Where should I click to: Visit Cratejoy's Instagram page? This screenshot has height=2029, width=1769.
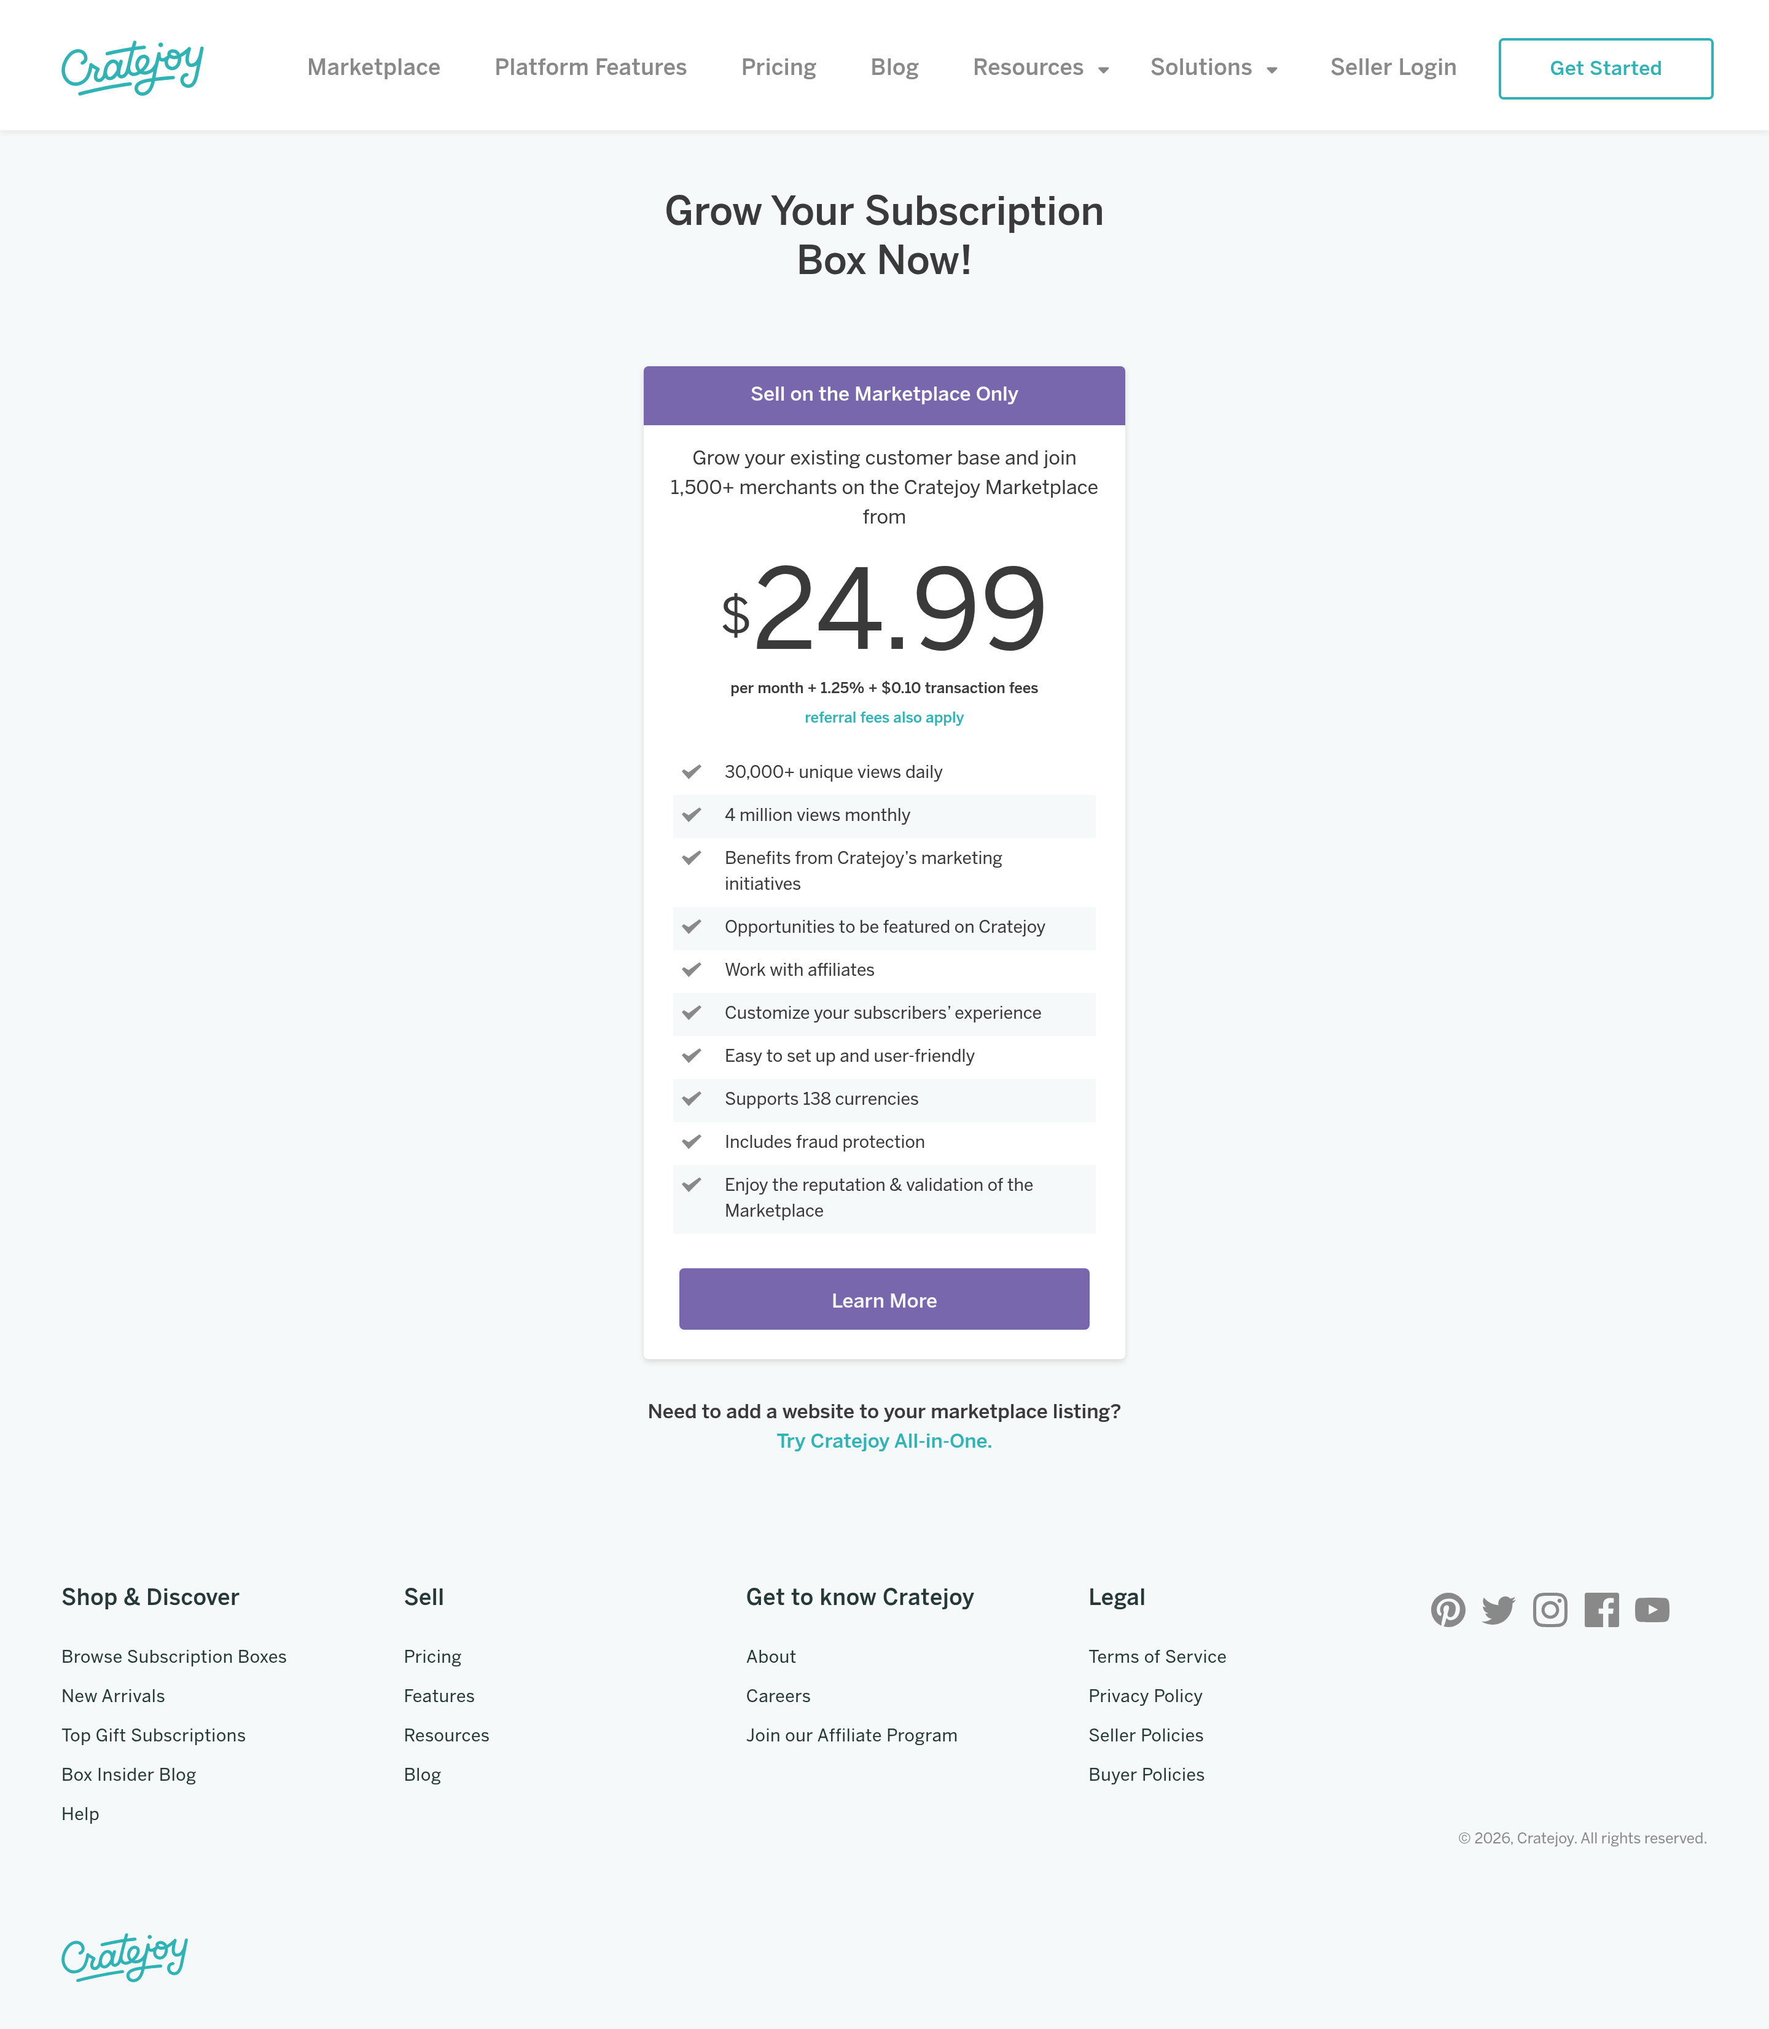1550,1611
